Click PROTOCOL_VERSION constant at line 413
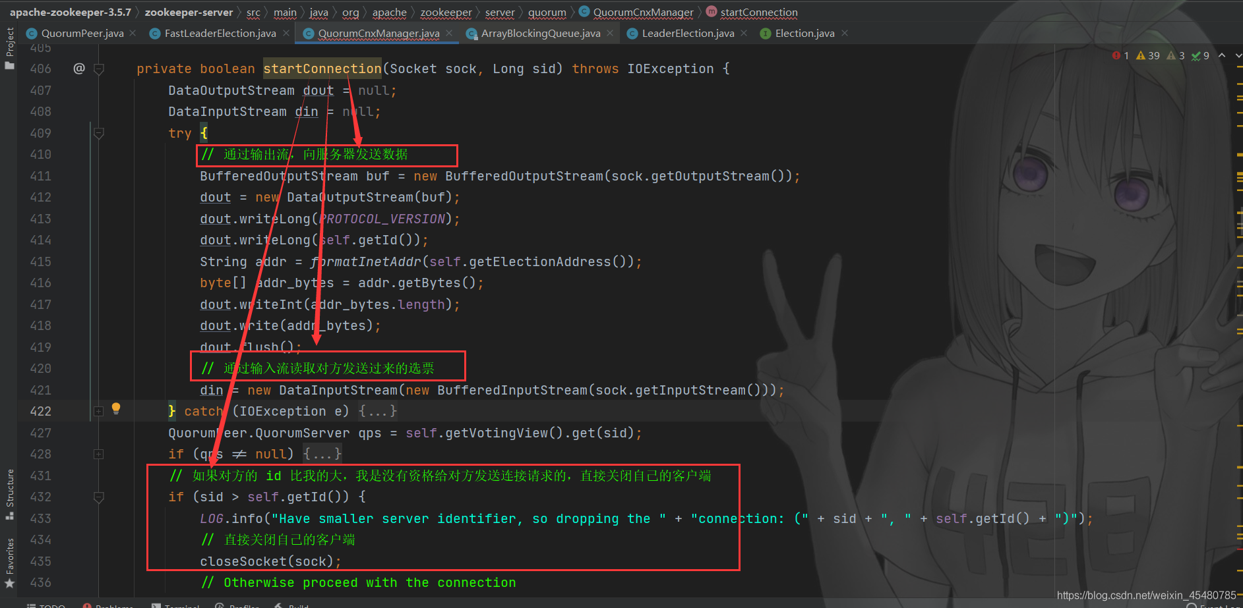 [x=382, y=219]
